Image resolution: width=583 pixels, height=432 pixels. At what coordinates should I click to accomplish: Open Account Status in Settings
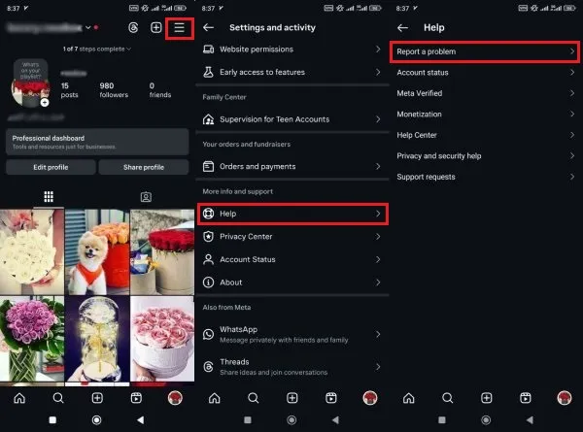coord(291,259)
